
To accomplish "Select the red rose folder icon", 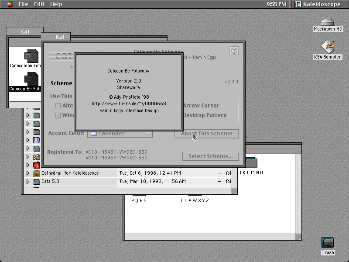I will pos(37,165).
